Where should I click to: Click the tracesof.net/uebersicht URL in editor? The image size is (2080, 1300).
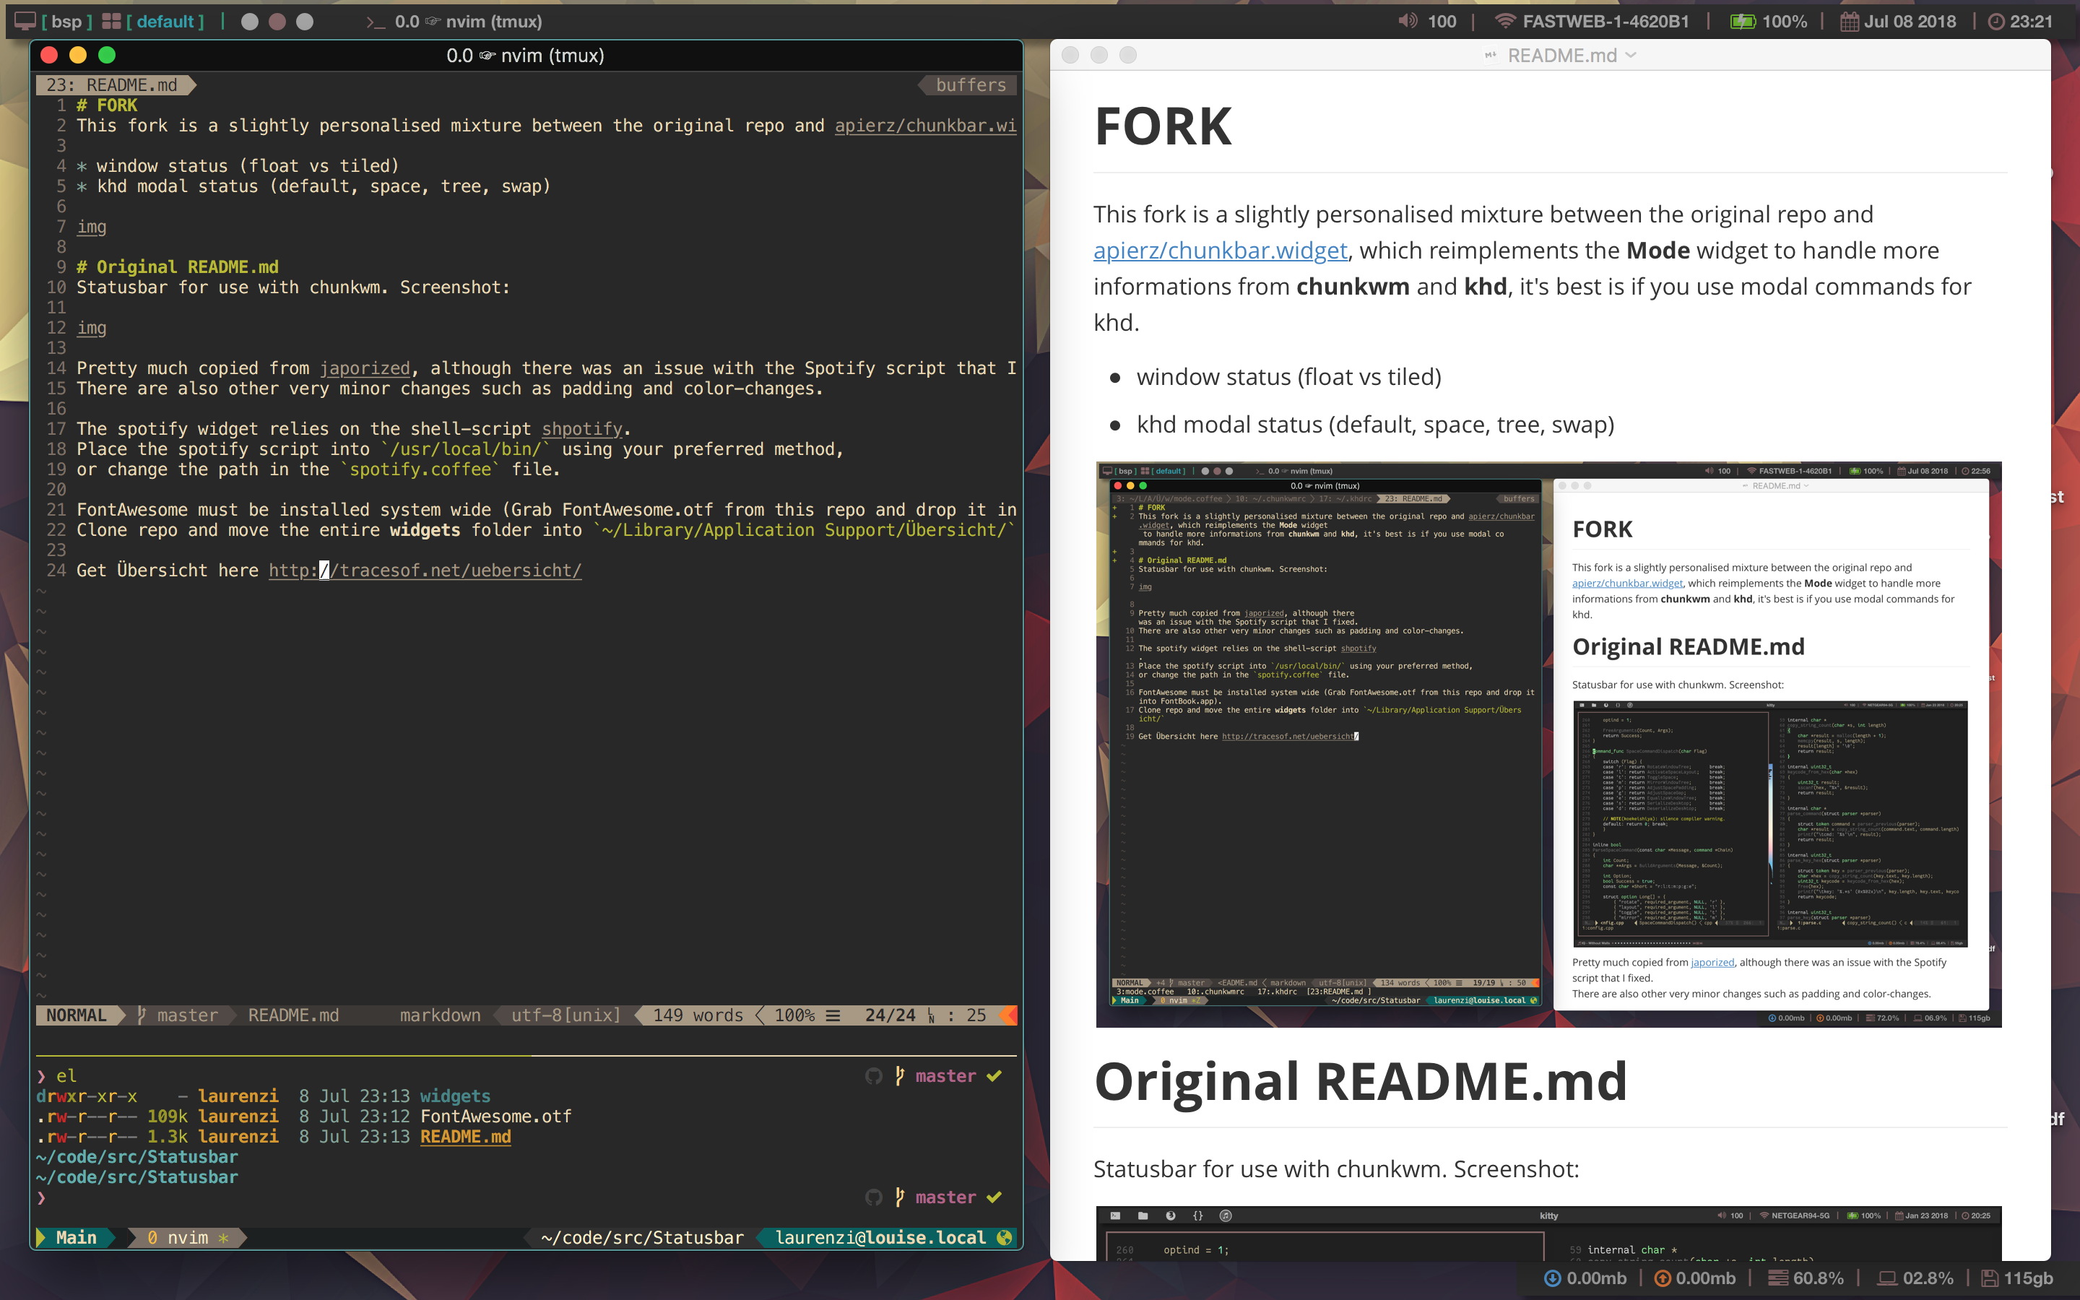pos(425,570)
